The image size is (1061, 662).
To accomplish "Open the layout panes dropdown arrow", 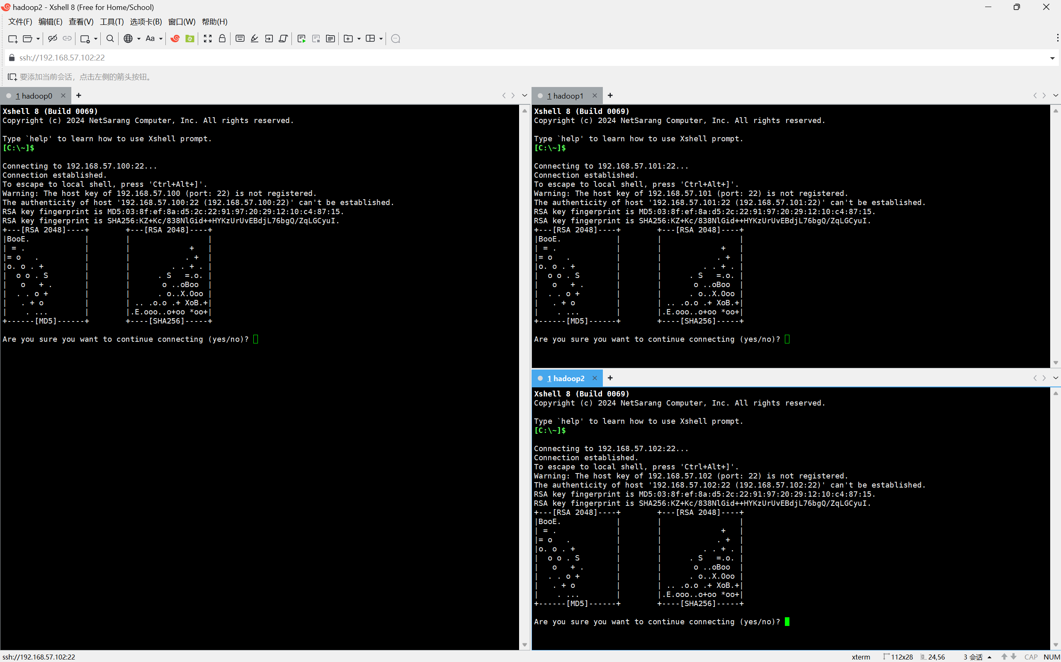I will 381,39.
